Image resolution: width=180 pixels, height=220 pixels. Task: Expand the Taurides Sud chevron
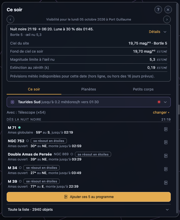click(x=165, y=102)
